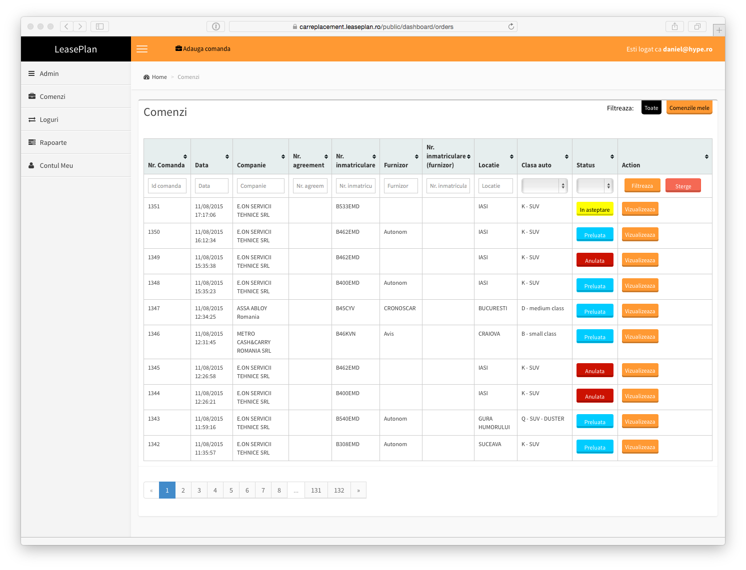Click the Rapoarte icon in the sidebar
The image size is (746, 570).
pyautogui.click(x=32, y=142)
